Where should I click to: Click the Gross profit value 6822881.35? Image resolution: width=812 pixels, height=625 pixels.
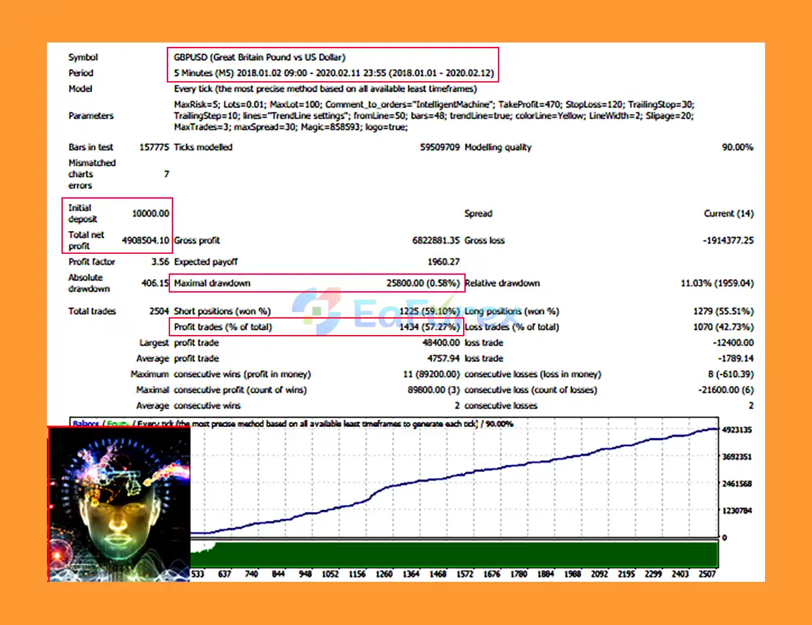tap(437, 240)
